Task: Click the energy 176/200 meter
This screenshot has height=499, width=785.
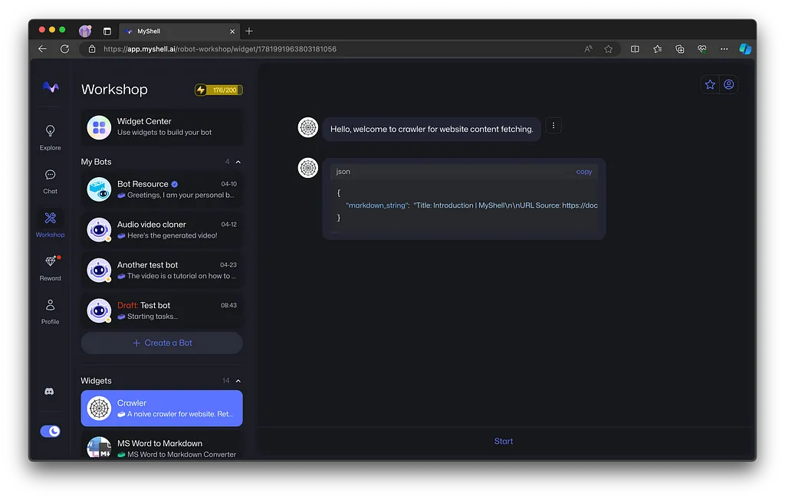Action: (x=218, y=90)
